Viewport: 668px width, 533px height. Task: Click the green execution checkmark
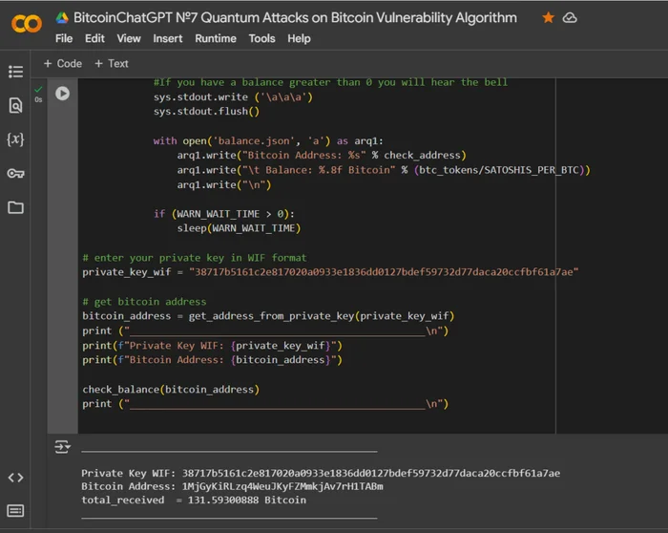tap(38, 89)
